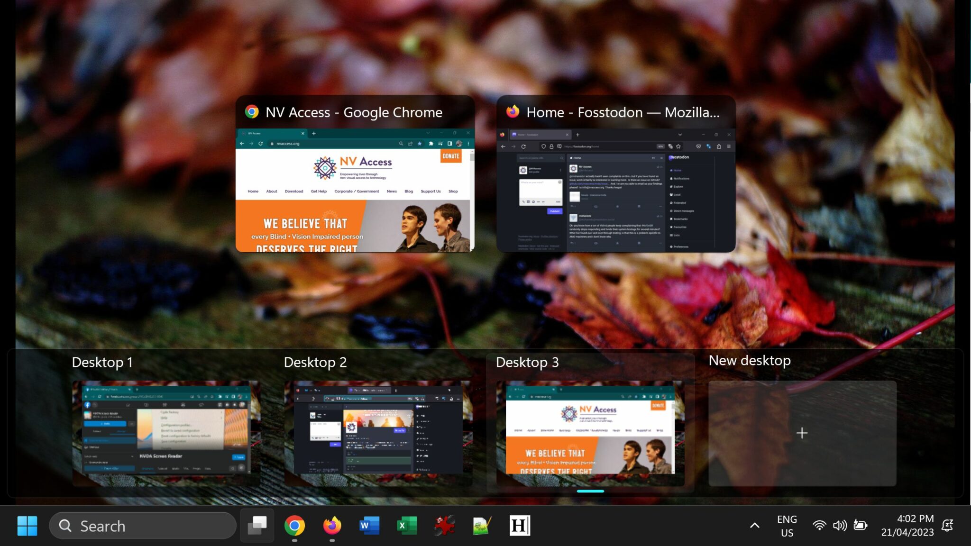Launch Google Chrome from the taskbar

[x=294, y=526]
